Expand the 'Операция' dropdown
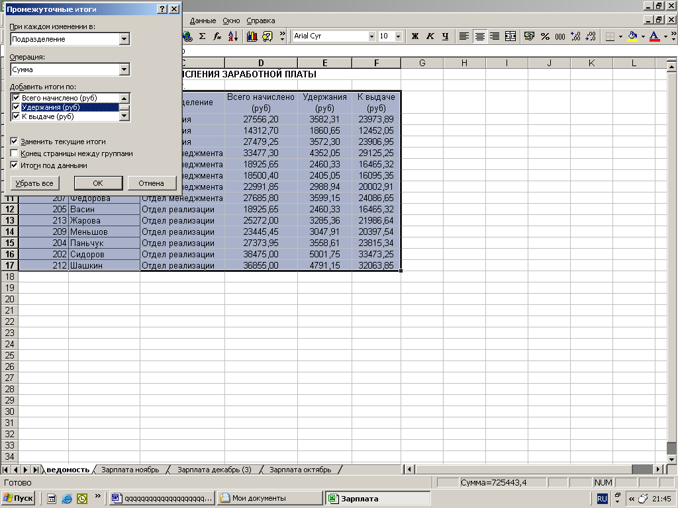678x508 pixels. pyautogui.click(x=124, y=69)
